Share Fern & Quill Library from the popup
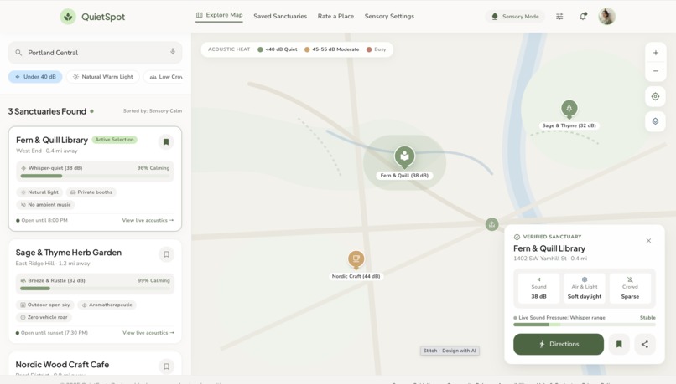Viewport: 676px width, 384px height. (x=644, y=344)
